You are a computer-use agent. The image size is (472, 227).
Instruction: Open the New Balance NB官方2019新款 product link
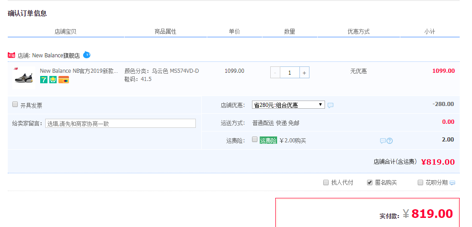(79, 71)
